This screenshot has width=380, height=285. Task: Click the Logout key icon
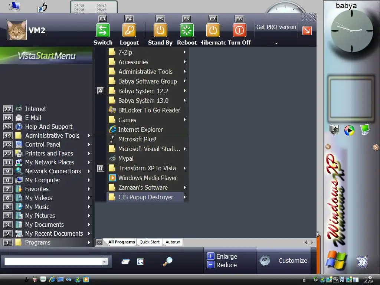coord(129,30)
